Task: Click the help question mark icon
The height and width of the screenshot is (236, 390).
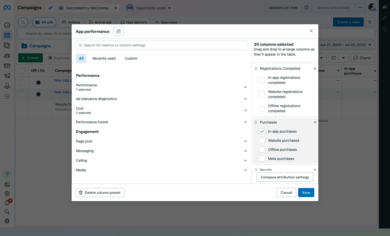Action: (x=7, y=174)
